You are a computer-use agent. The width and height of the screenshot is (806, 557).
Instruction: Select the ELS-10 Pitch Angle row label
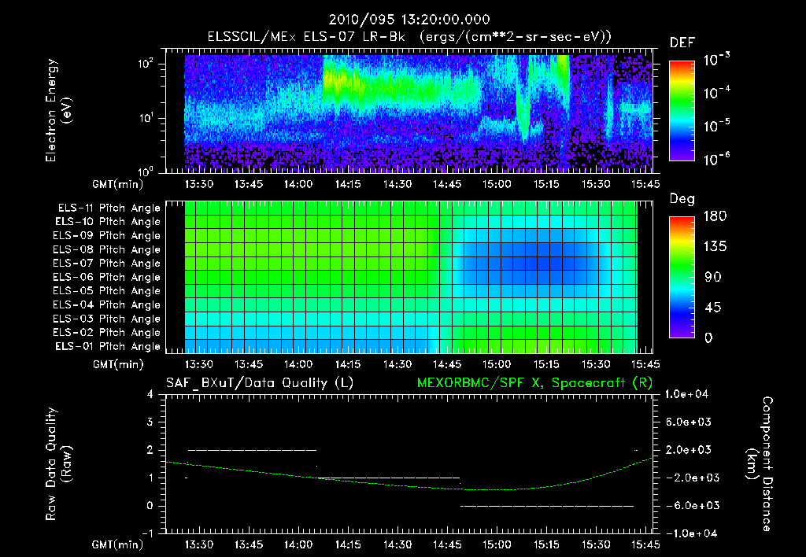tap(107, 222)
